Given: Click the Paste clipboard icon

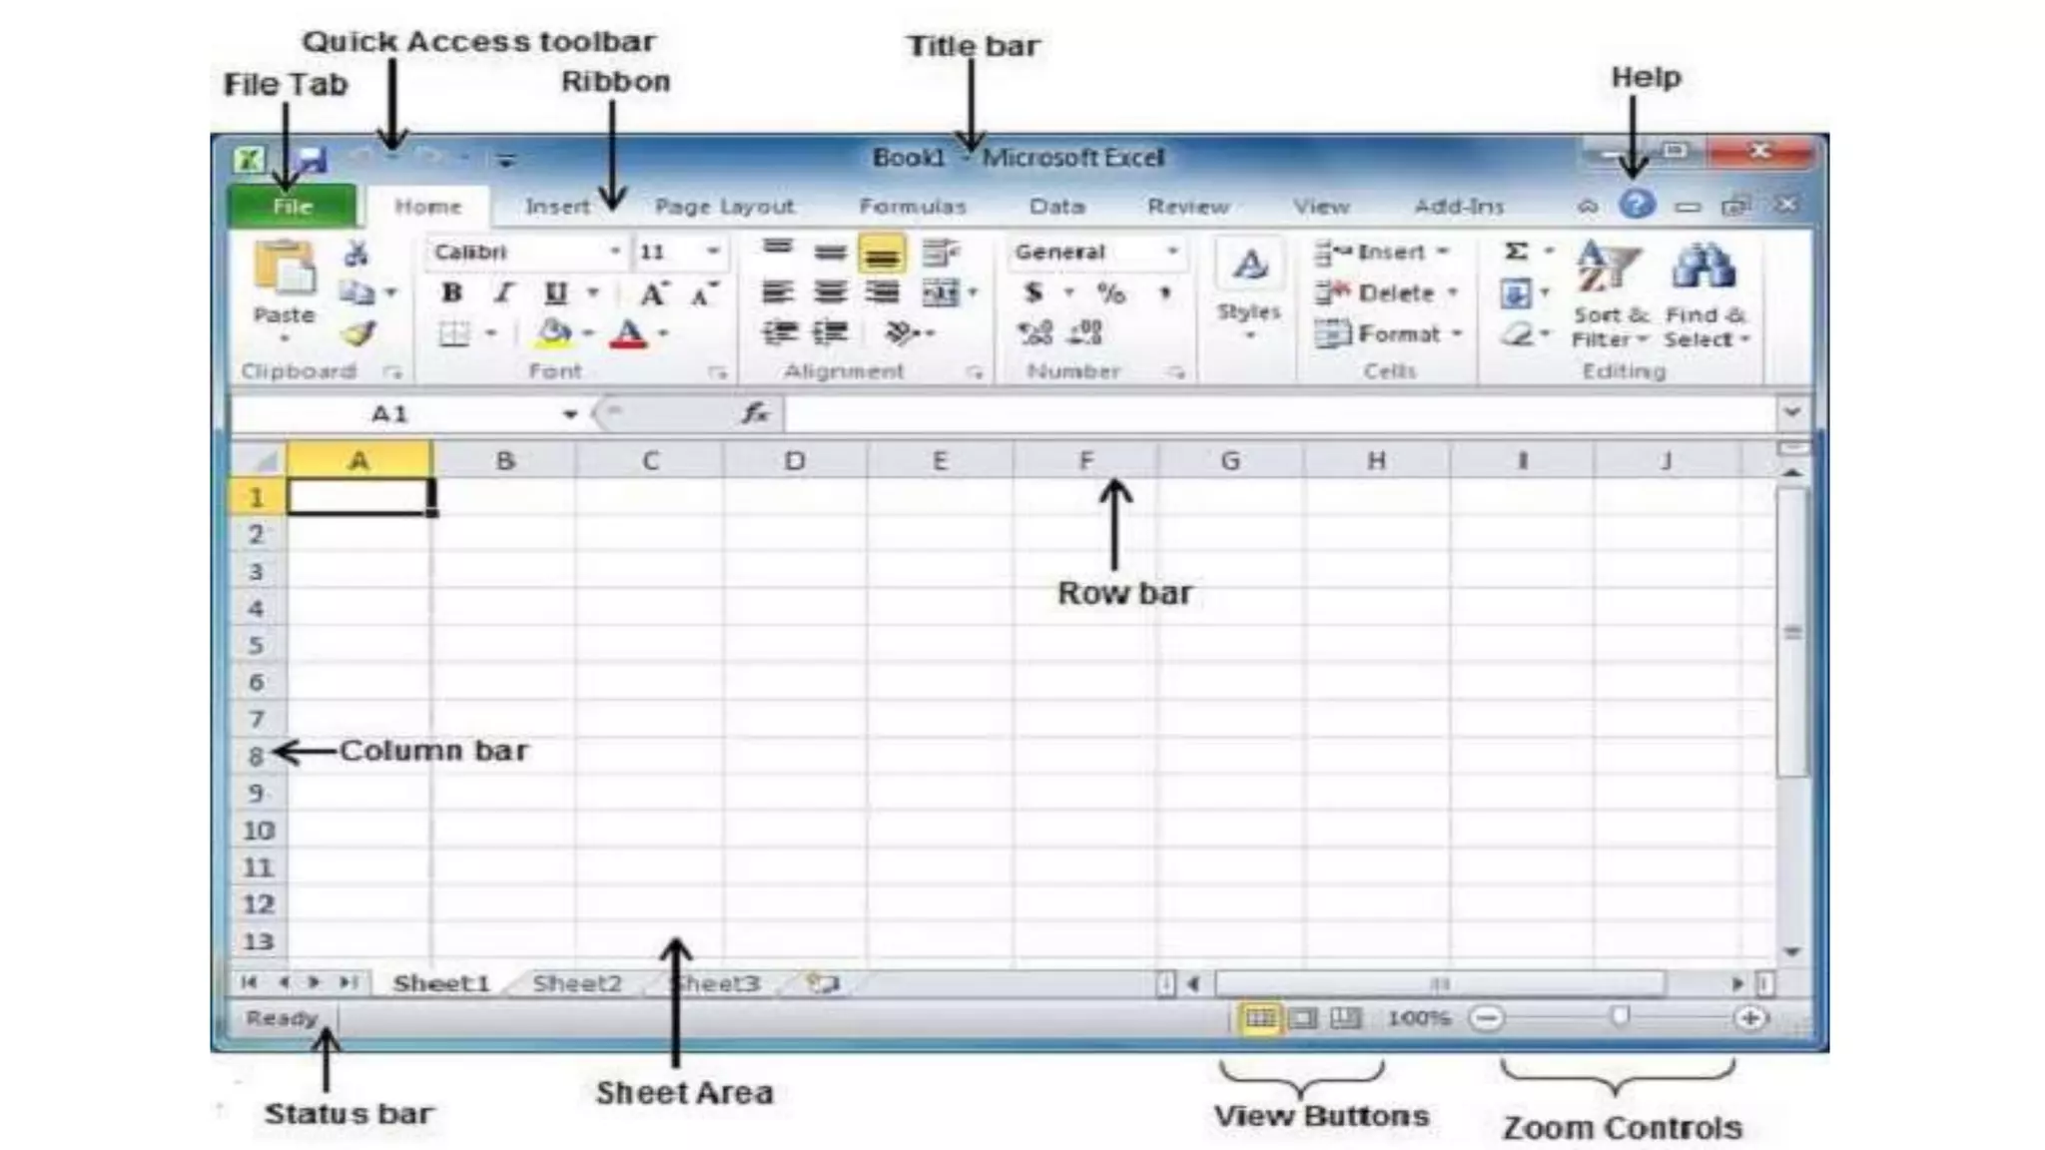Looking at the screenshot, I should [x=284, y=270].
